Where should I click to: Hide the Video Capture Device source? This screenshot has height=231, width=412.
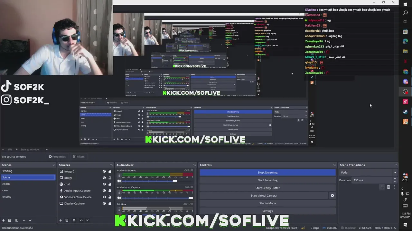coord(104,197)
